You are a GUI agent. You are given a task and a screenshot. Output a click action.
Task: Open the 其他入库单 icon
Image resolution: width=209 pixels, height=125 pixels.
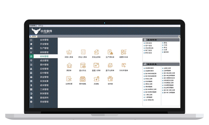pos(83,52)
